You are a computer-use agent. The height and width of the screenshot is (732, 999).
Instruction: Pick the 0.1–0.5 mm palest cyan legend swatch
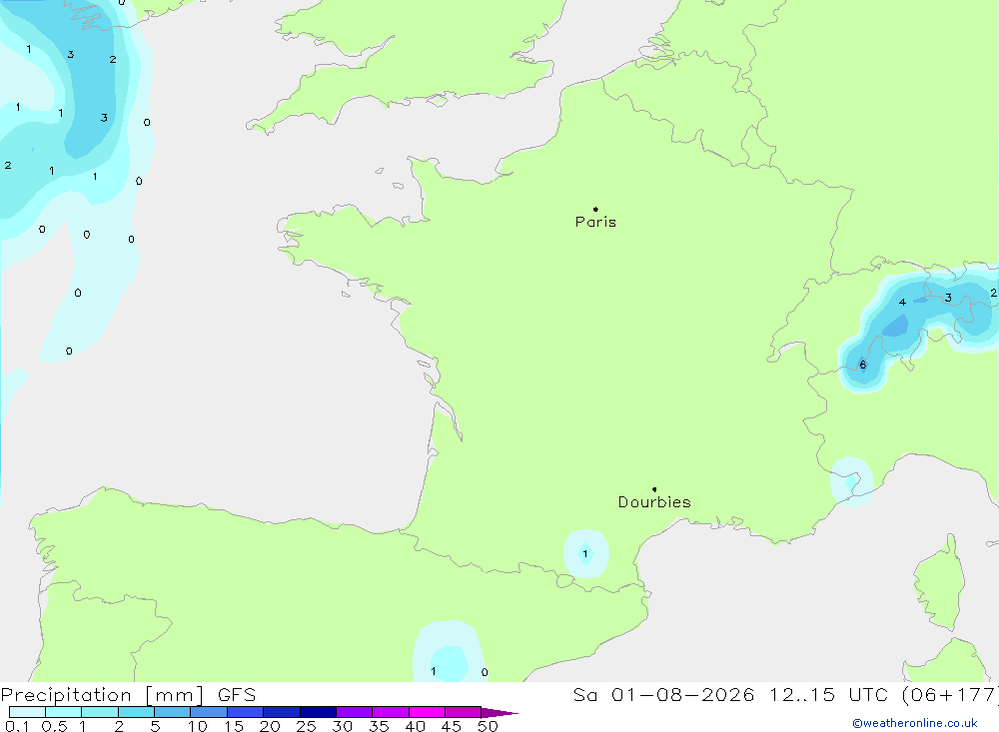[x=27, y=712]
